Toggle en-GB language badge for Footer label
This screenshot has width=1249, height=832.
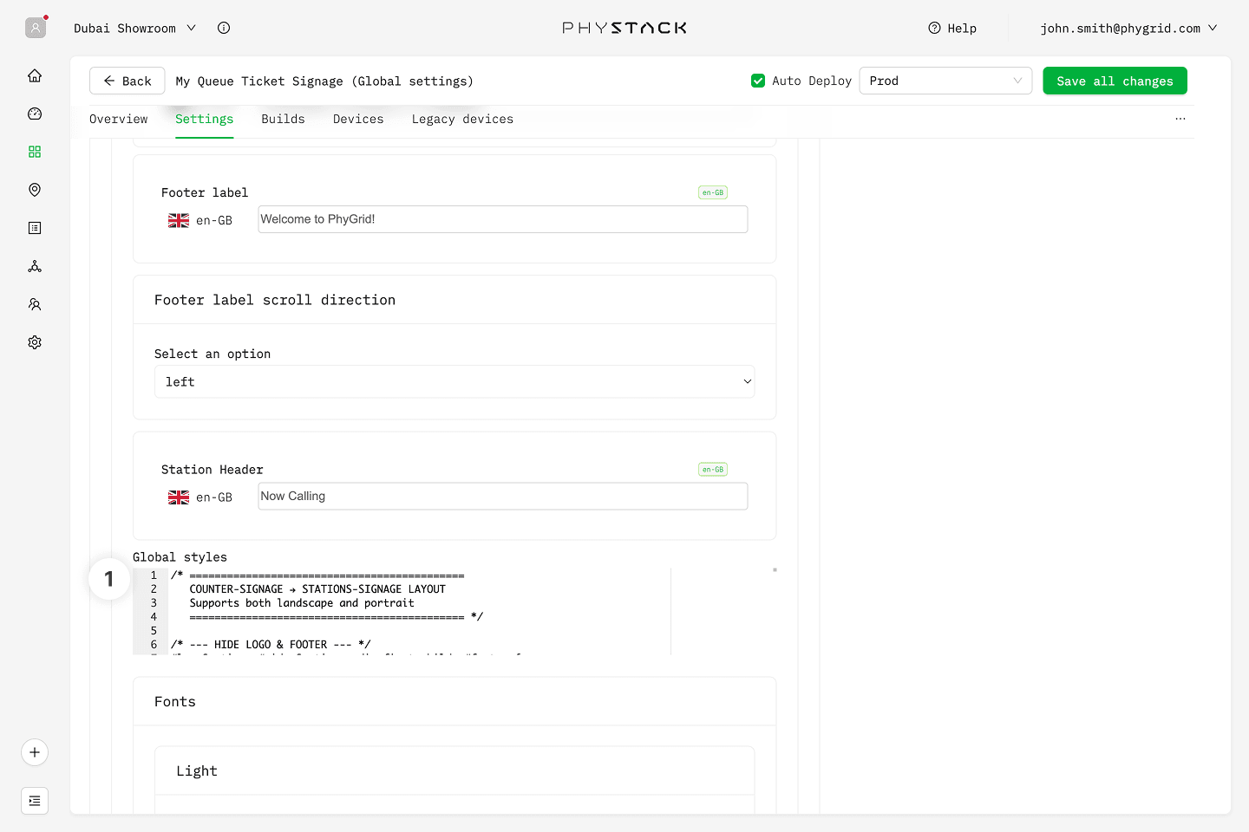pyautogui.click(x=712, y=192)
